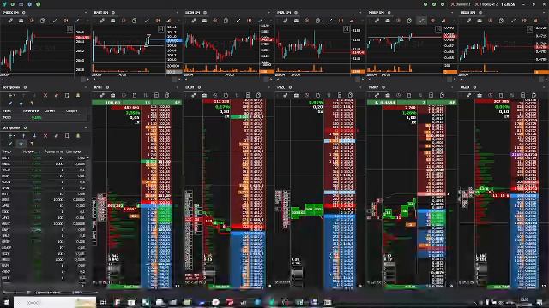Toggle link icon in sixth chart toolbar
The image size is (549, 308).
(x=468, y=21)
